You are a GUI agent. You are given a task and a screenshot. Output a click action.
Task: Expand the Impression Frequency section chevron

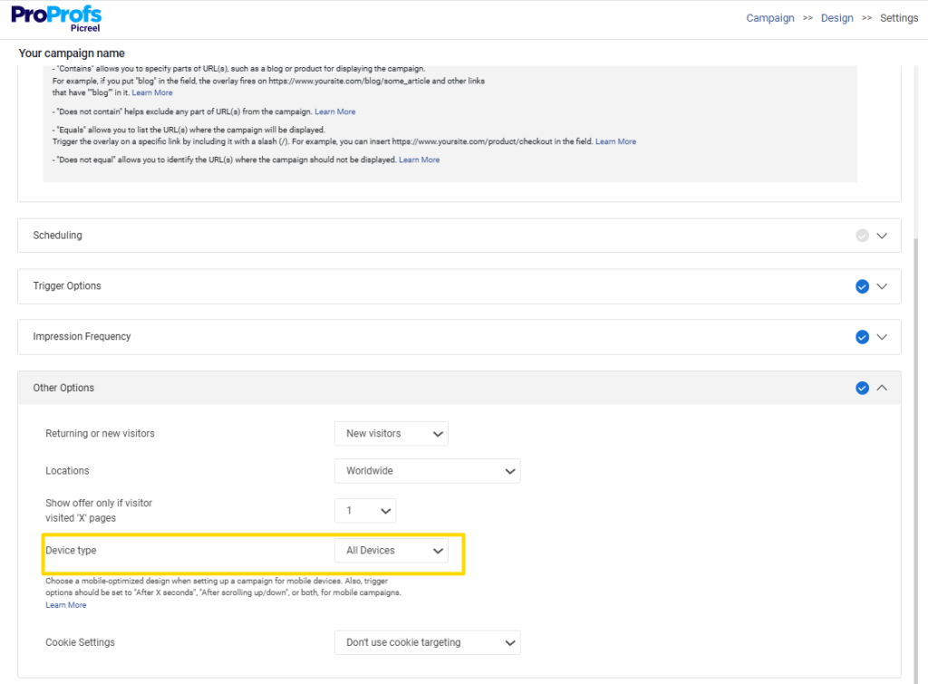point(882,337)
